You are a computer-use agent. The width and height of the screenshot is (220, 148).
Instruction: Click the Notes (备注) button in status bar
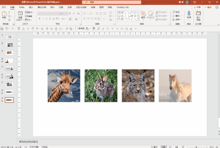click(154, 147)
